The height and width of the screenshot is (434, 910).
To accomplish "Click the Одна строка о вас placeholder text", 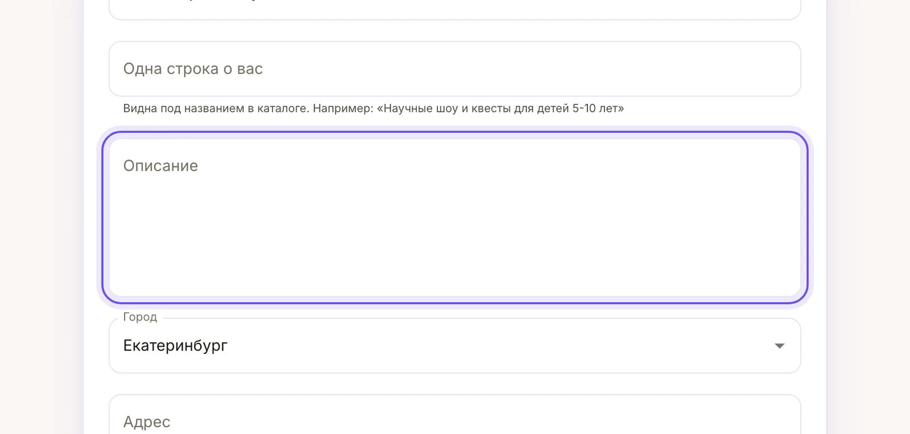I will [x=193, y=69].
